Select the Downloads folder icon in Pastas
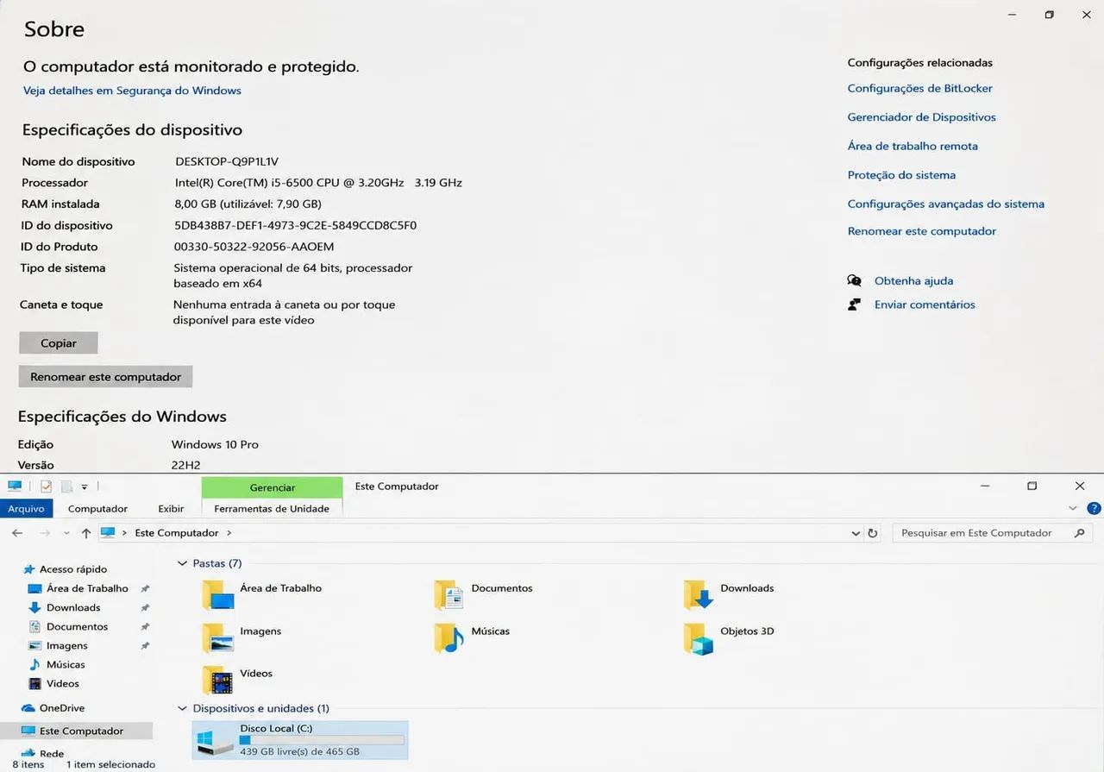Screen dimensions: 1104x772 [x=699, y=595]
